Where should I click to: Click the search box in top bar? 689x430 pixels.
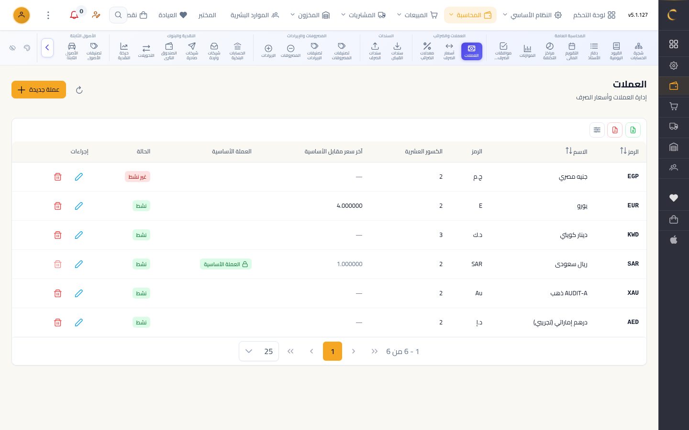pyautogui.click(x=118, y=15)
